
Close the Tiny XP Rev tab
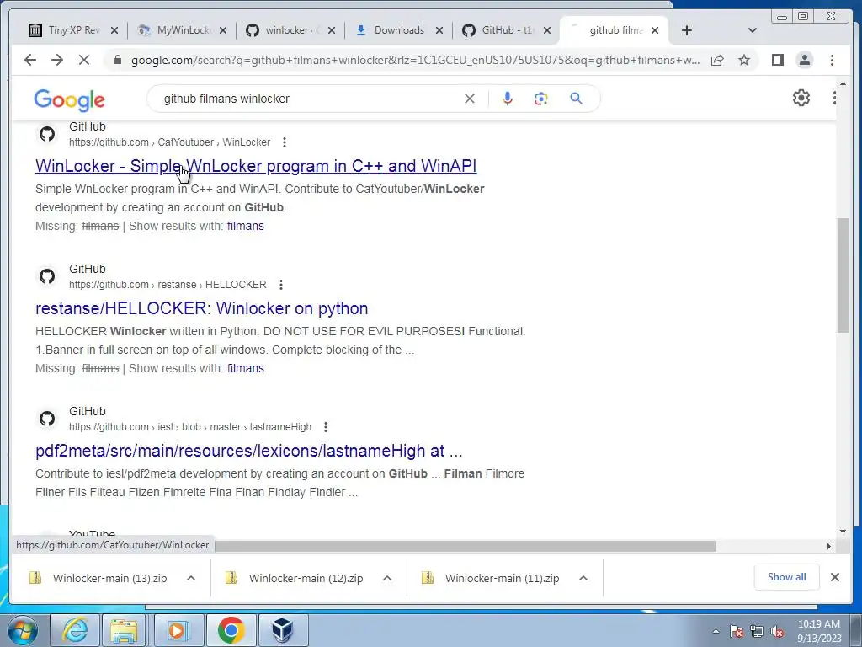coord(114,30)
